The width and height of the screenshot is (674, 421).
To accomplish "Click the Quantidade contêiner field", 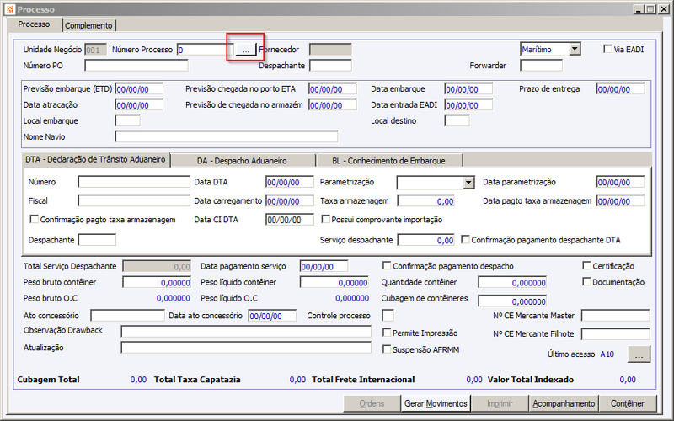I will 512,282.
